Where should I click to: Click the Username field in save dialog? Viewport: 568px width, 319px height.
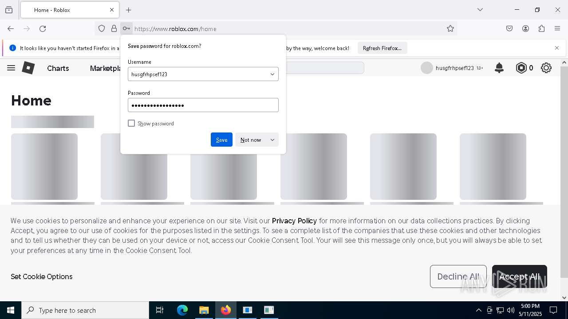tap(203, 74)
